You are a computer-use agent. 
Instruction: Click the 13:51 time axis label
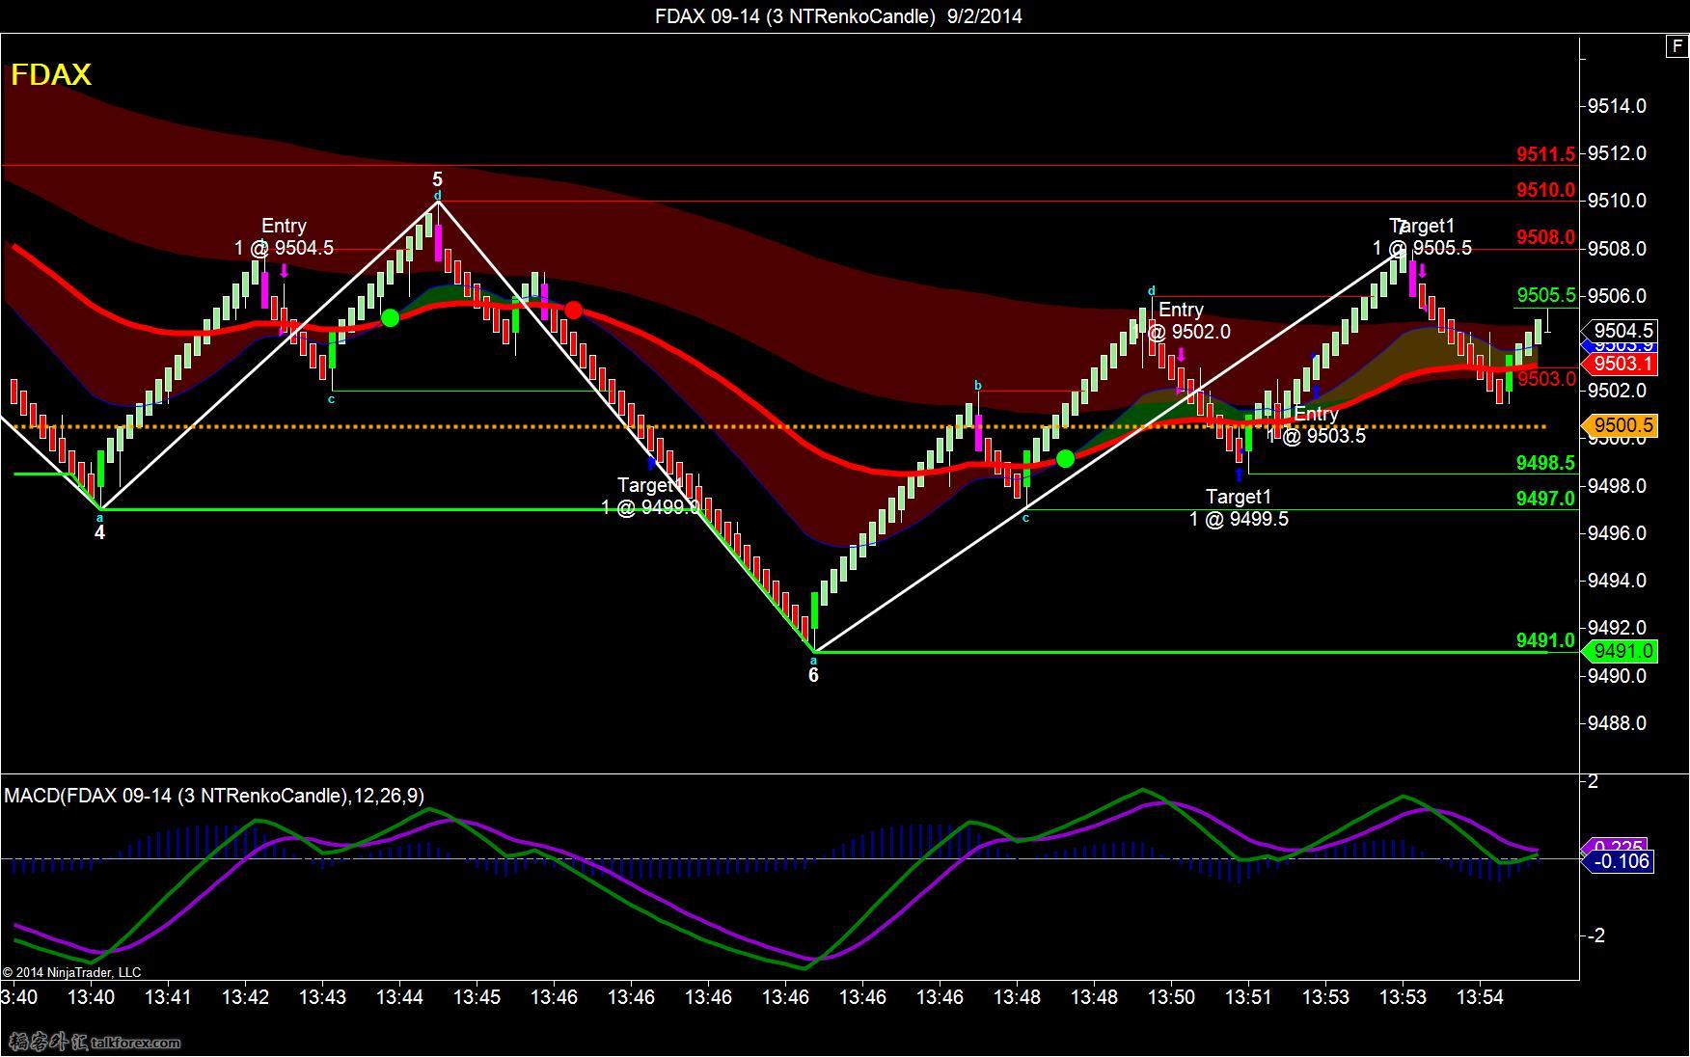pyautogui.click(x=1248, y=997)
